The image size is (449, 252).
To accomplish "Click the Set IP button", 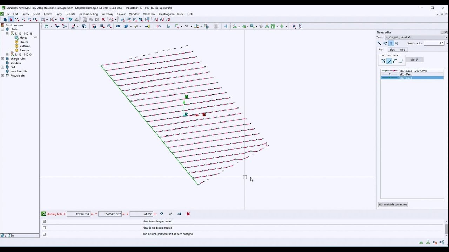I will 415,60.
